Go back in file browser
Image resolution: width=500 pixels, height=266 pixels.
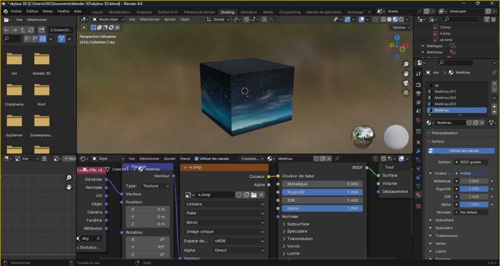point(6,30)
